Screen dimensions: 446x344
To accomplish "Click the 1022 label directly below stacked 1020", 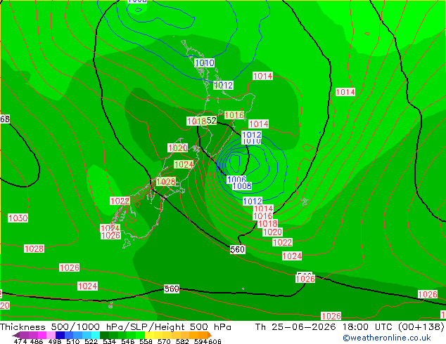I will pyautogui.click(x=283, y=242).
